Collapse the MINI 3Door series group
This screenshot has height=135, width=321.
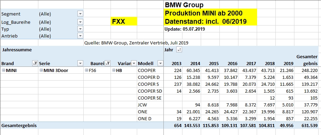pyautogui.click(x=41, y=70)
